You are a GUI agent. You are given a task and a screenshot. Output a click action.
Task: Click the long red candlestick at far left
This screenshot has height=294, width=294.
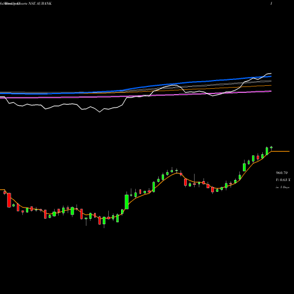(9, 200)
